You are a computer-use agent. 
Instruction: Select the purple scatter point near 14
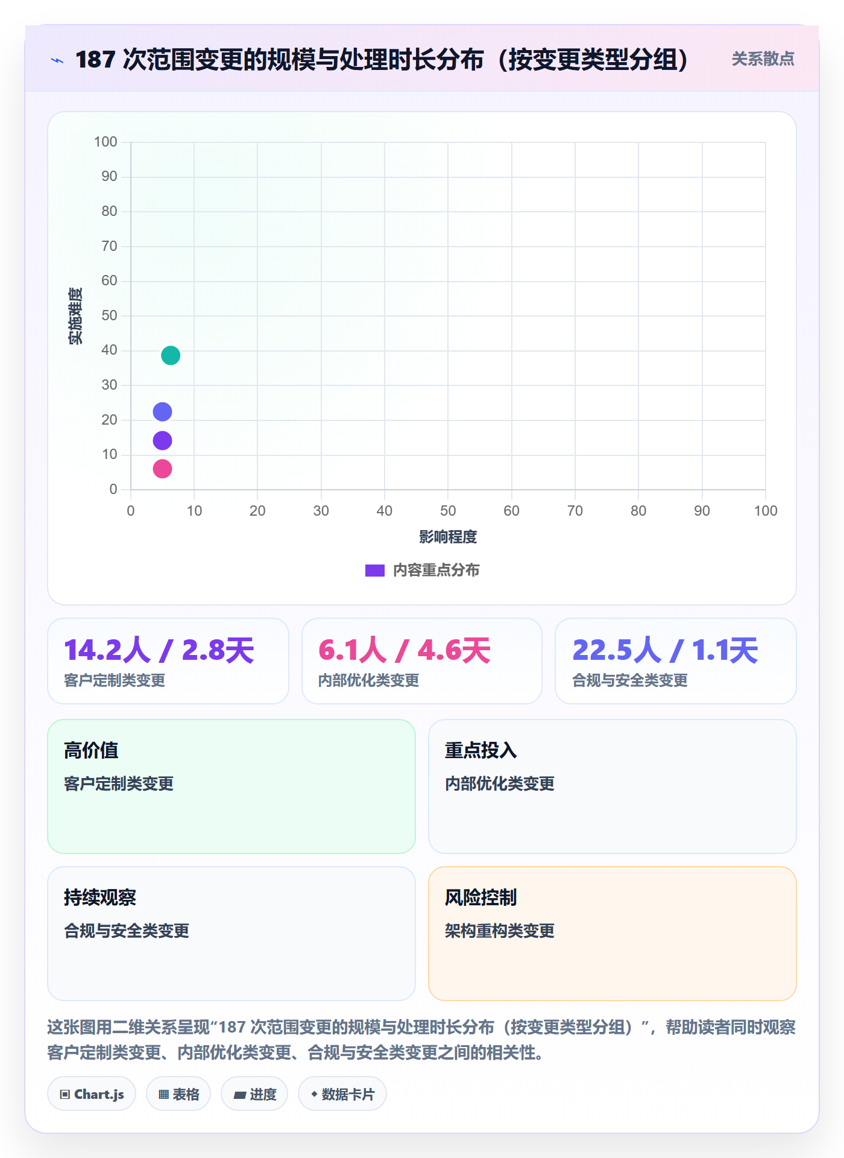tap(162, 441)
